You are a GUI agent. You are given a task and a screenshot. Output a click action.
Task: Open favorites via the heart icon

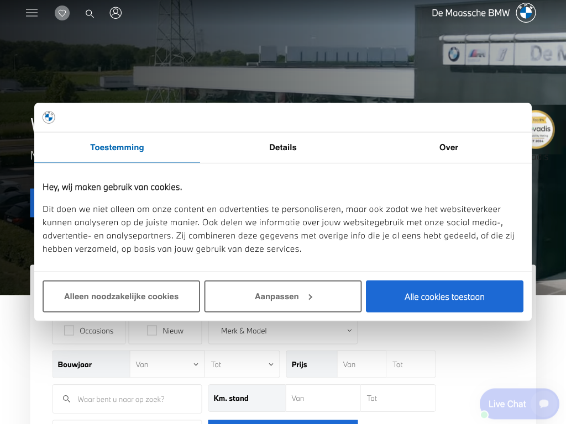point(62,13)
